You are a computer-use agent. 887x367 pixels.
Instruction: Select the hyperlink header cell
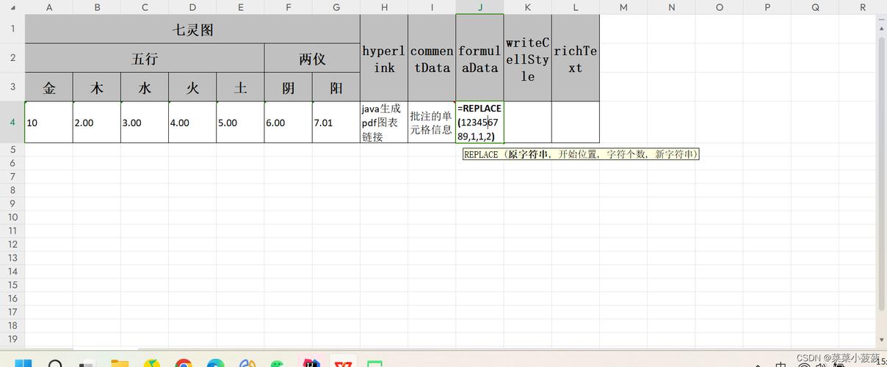point(384,58)
